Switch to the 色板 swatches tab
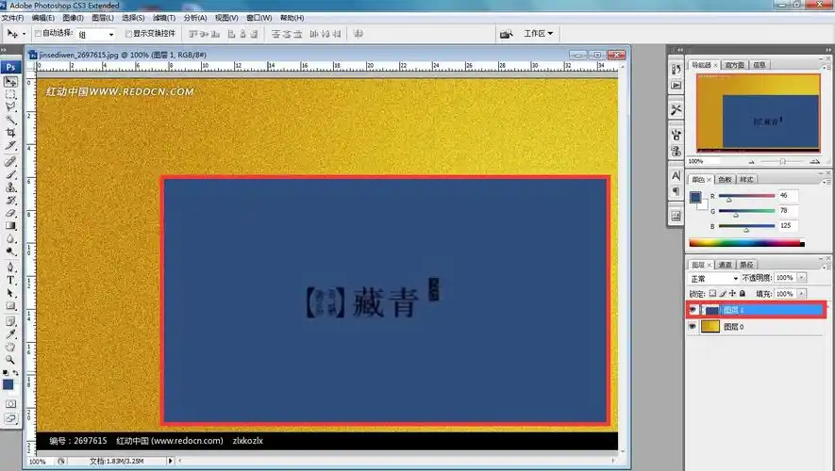835x471 pixels. point(726,179)
